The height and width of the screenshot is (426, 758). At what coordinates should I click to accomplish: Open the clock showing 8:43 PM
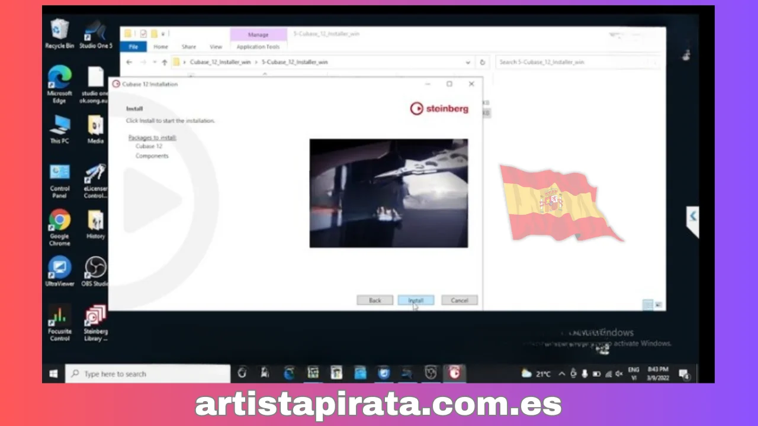pos(658,373)
